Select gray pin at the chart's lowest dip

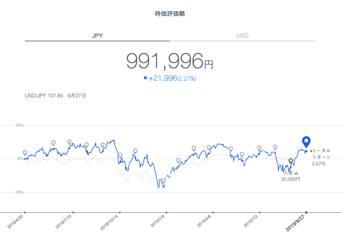tap(163, 181)
